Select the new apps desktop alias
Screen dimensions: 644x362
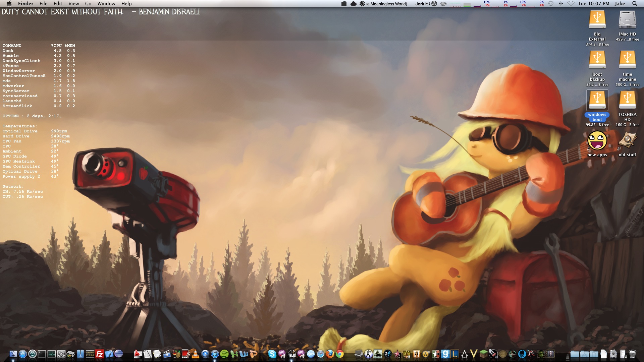point(597,141)
